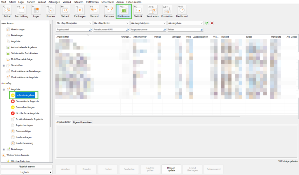Open the Alle eBay Marktplätze dropdown

74,23
